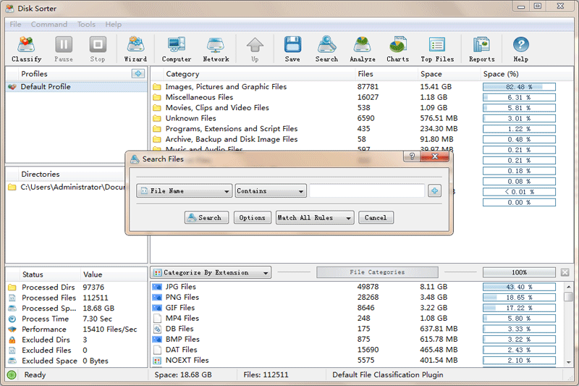Open the Reports toolbar icon
Image resolution: width=579 pixels, height=386 pixels.
pyautogui.click(x=481, y=49)
